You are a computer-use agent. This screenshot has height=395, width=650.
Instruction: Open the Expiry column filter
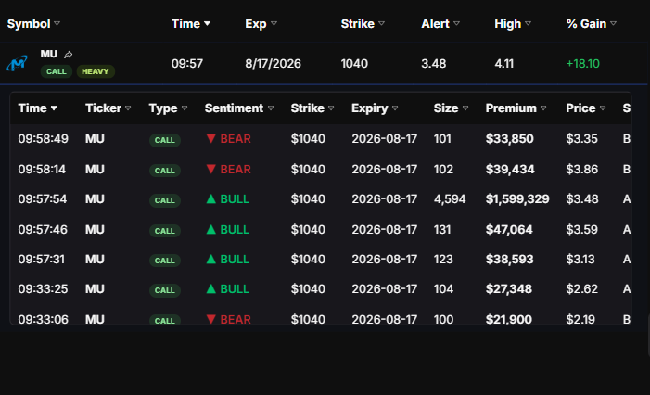click(395, 108)
